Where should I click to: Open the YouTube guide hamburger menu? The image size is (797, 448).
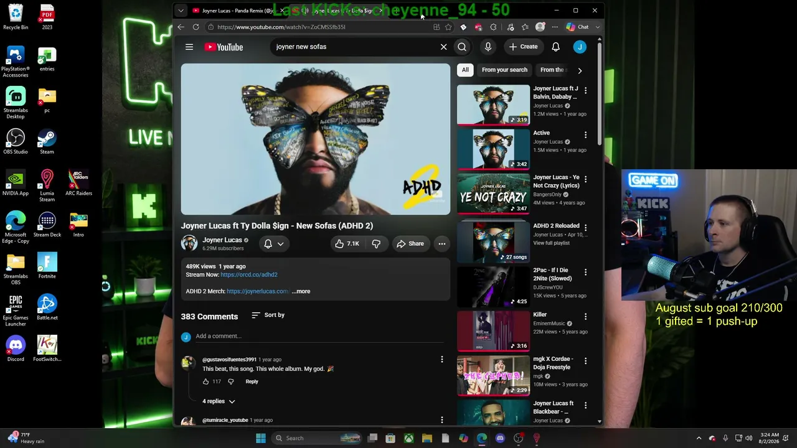coord(189,47)
